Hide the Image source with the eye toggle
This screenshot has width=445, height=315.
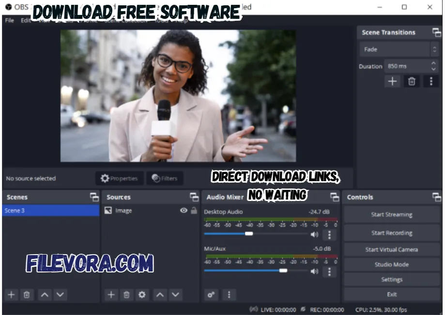[184, 210]
